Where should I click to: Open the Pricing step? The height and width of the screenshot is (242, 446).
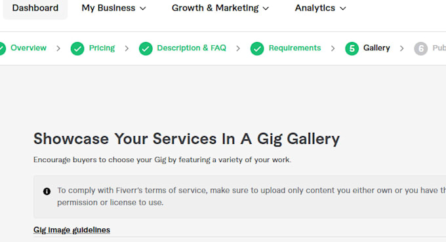click(x=102, y=48)
